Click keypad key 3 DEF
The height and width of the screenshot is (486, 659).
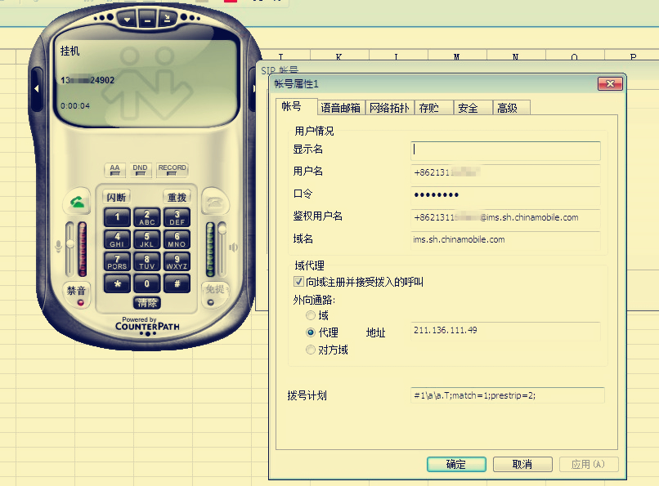point(177,217)
